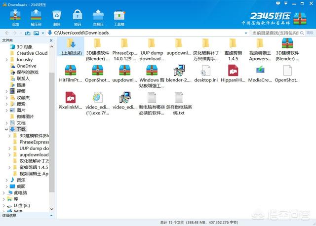Image resolution: width=316 pixels, height=226 pixels.
Task: Expand the 视频 tree node
Action: coord(6,91)
